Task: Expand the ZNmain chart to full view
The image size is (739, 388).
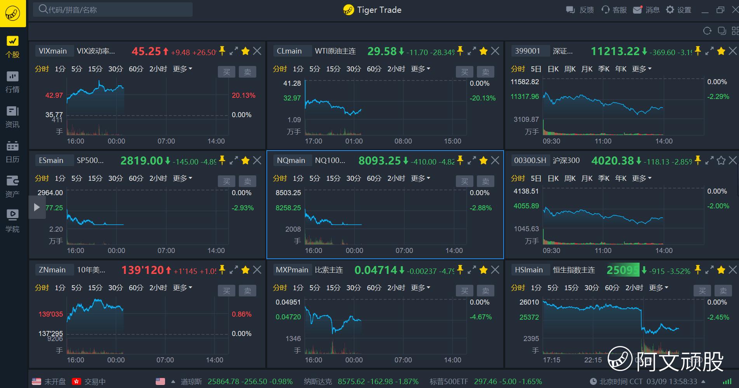Action: click(x=234, y=270)
